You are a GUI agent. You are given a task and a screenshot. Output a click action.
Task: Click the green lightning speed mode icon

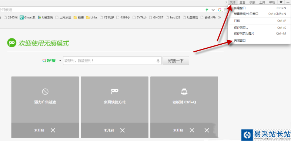tap(207, 10)
